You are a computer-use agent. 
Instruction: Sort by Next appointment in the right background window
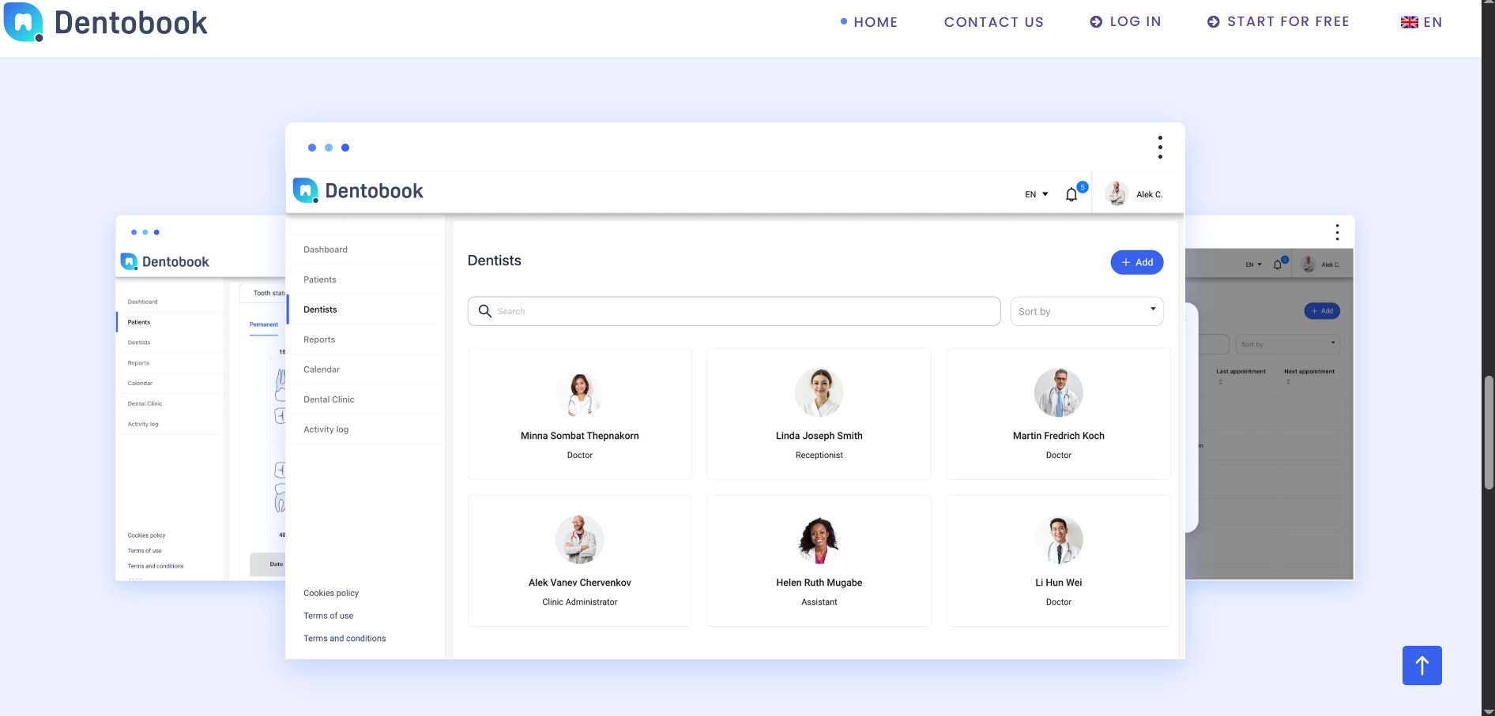pos(1309,371)
